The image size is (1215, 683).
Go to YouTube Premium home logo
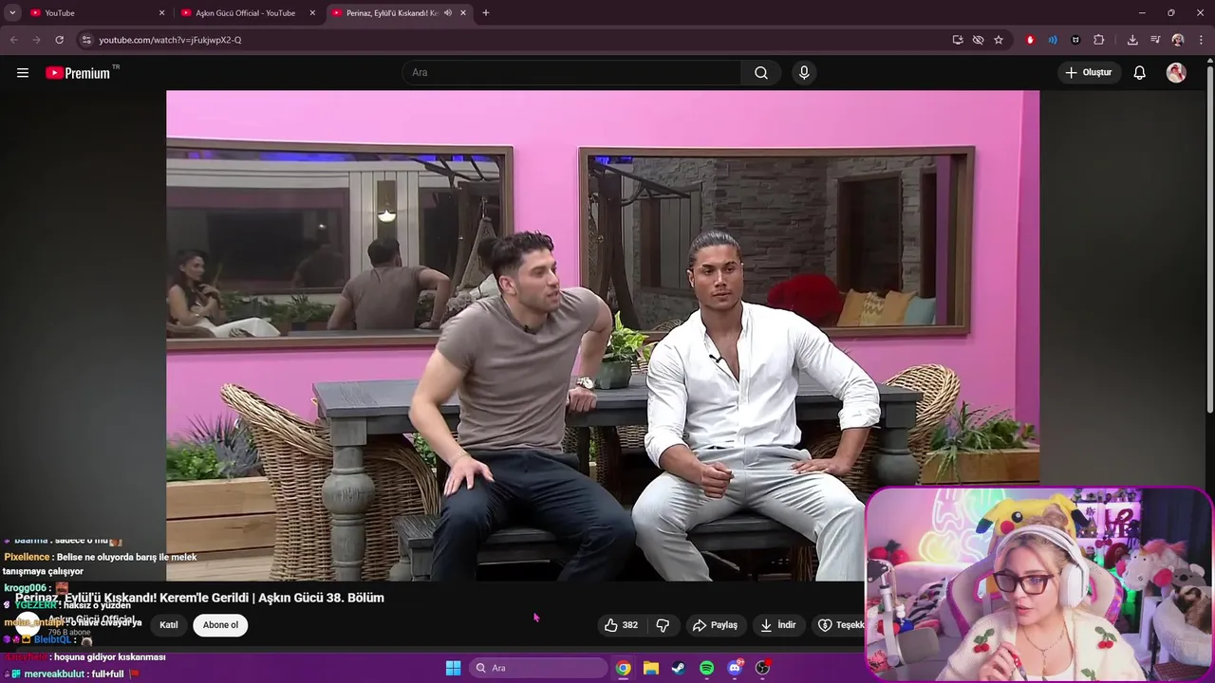(78, 73)
